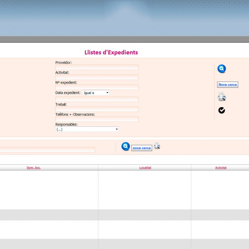Open the 'Igual a' date comparison dropdown
The width and height of the screenshot is (249, 249).
point(96,93)
